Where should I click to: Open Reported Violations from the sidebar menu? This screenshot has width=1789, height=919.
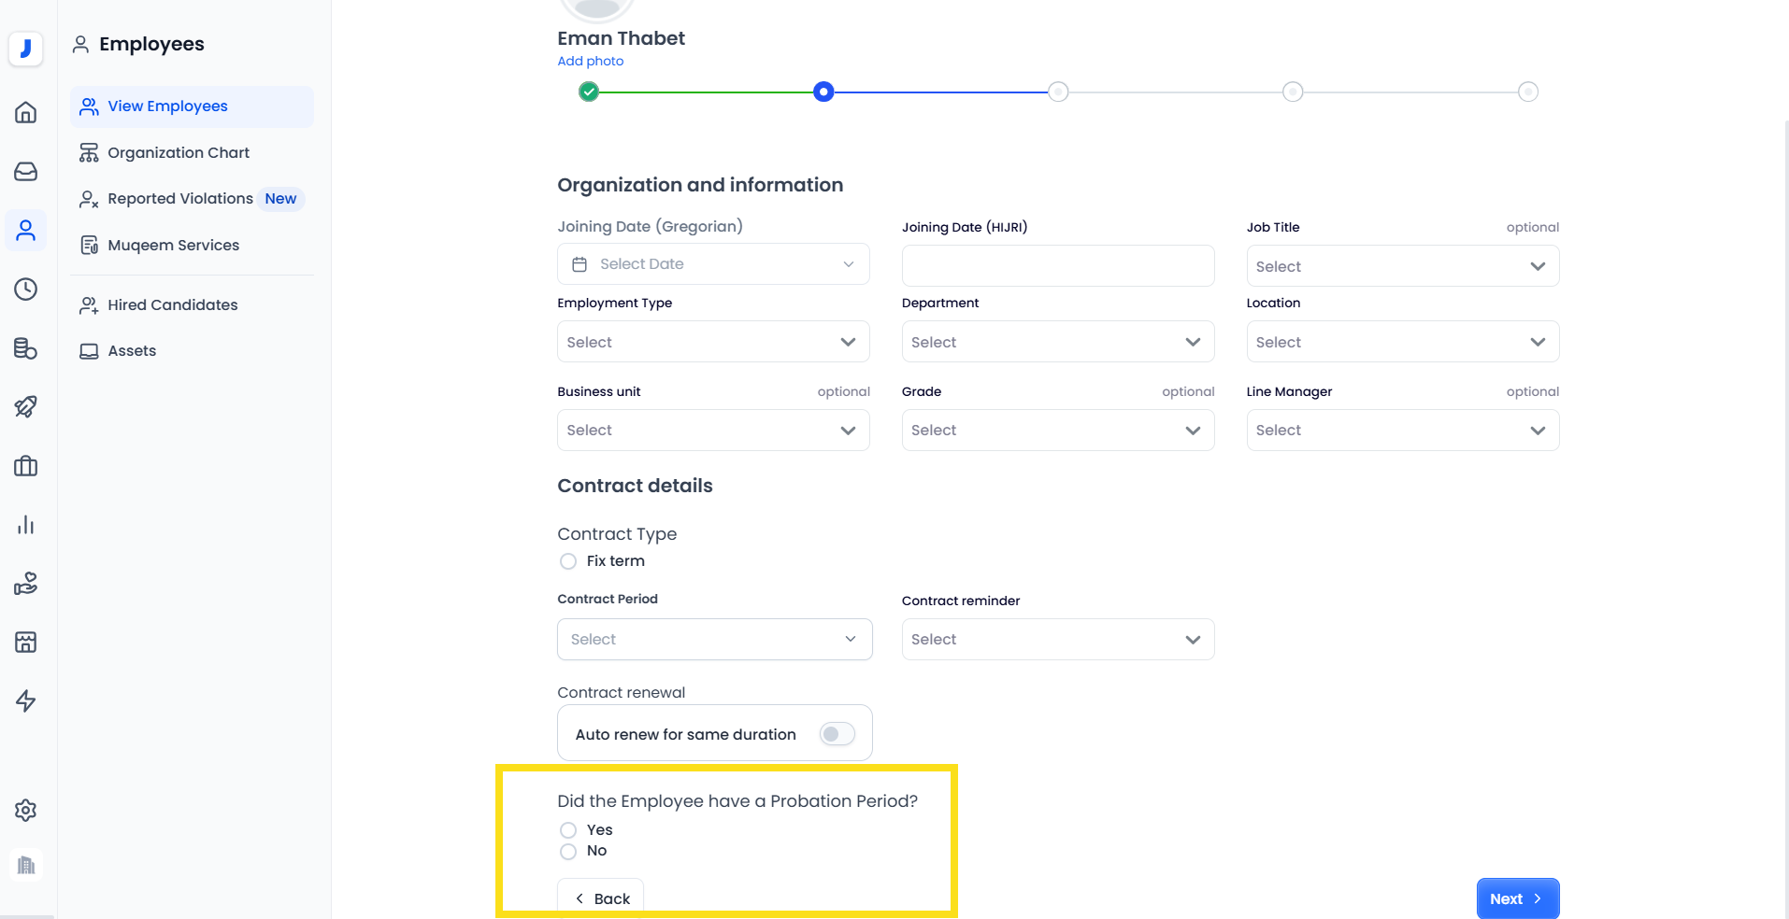(x=180, y=198)
